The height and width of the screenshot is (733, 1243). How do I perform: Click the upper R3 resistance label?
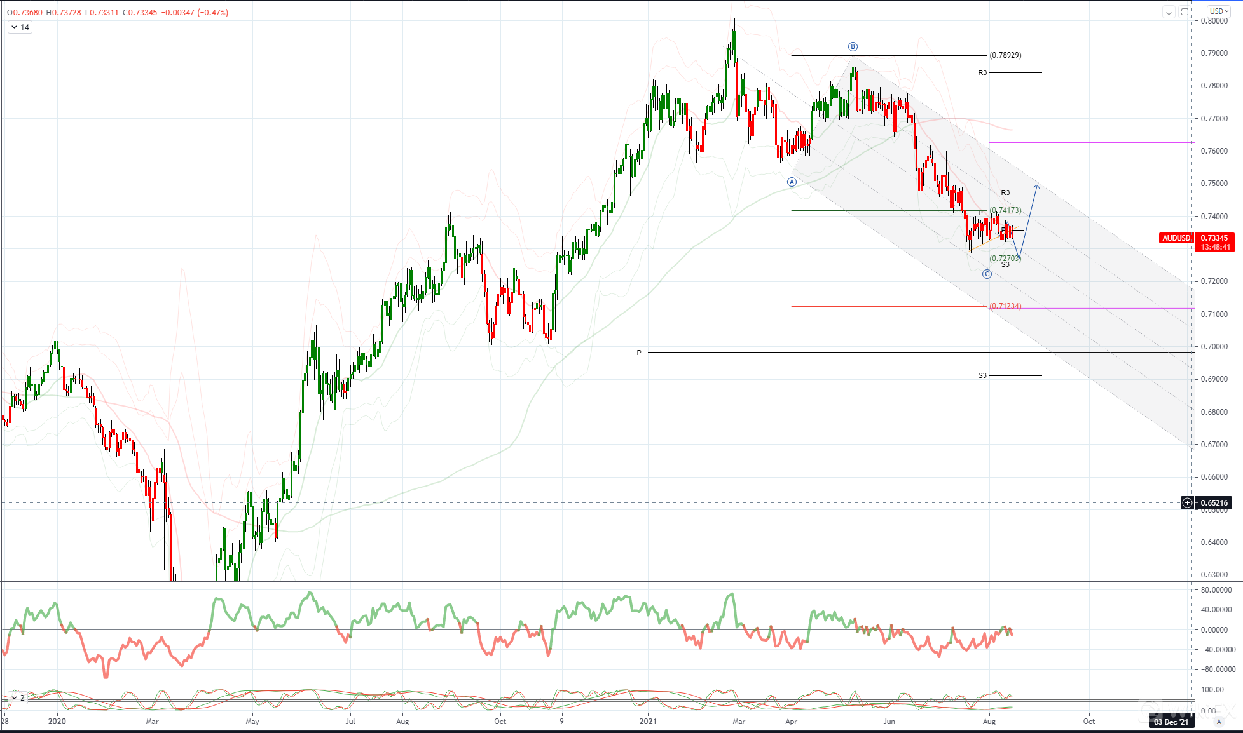(982, 73)
